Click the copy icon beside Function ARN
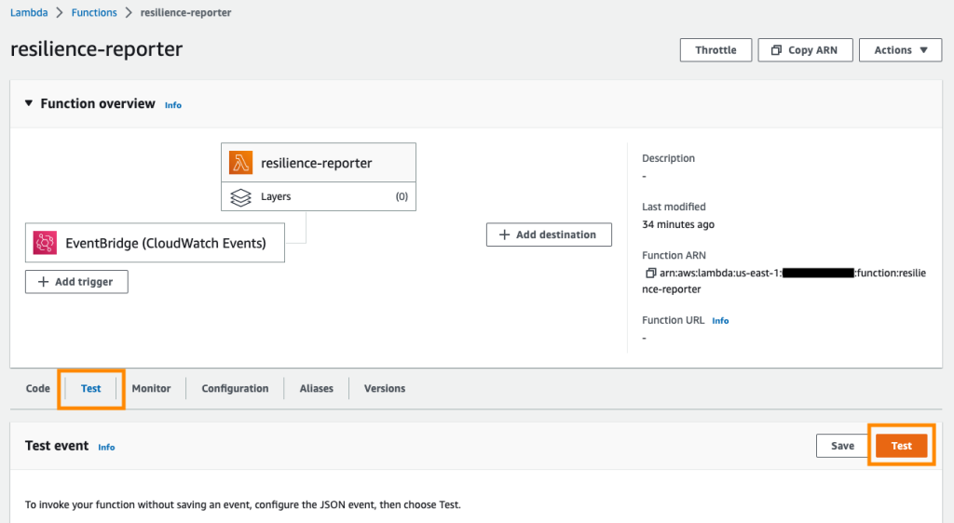The height and width of the screenshot is (523, 954). (x=650, y=274)
